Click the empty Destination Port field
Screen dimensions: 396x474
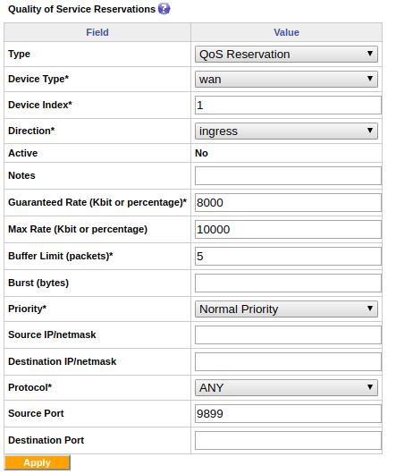point(288,440)
